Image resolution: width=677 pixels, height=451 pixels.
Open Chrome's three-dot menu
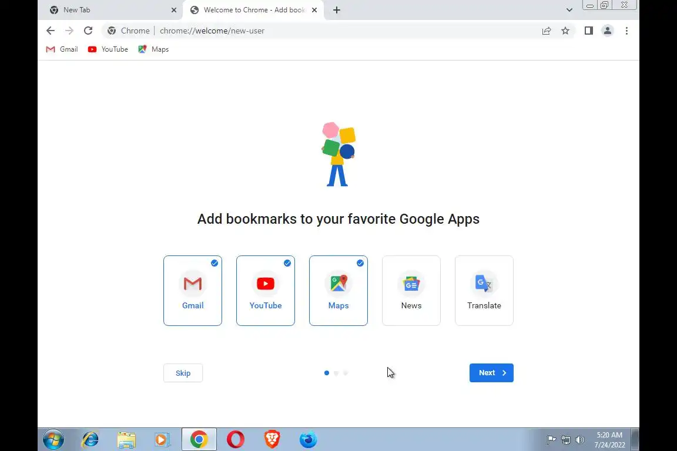pyautogui.click(x=626, y=31)
